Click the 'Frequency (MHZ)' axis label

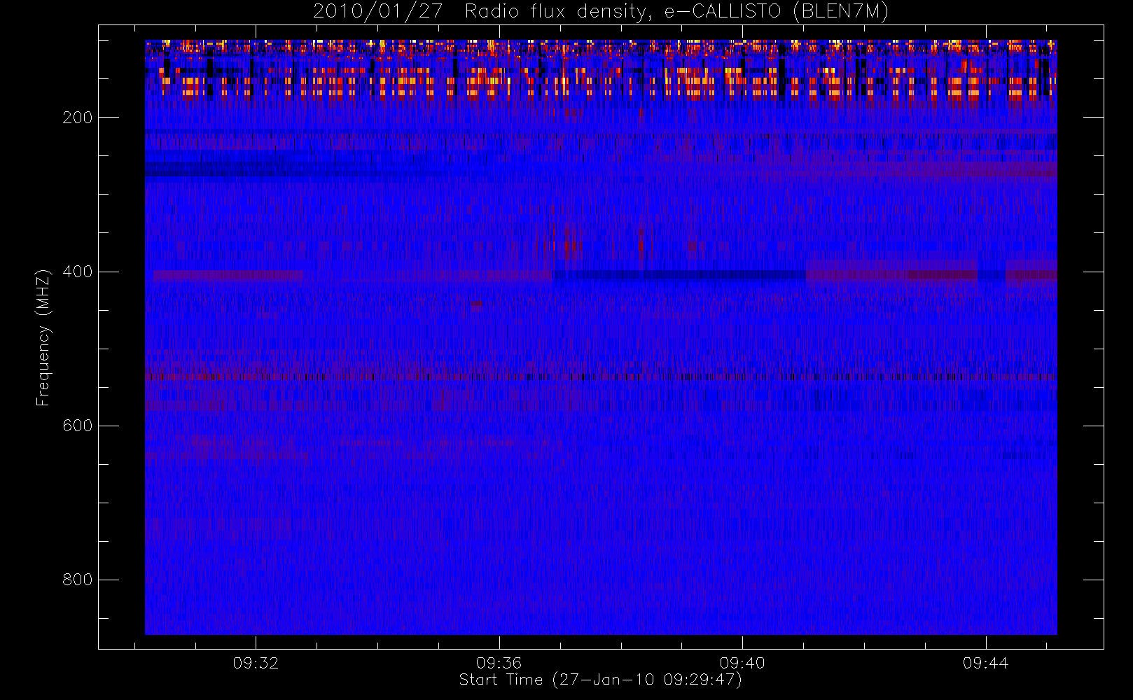click(x=43, y=337)
